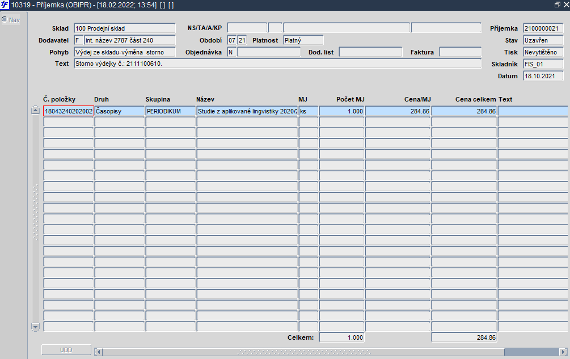Click the Datum field '18.10.2021'
The width and height of the screenshot is (570, 359).
coord(543,77)
